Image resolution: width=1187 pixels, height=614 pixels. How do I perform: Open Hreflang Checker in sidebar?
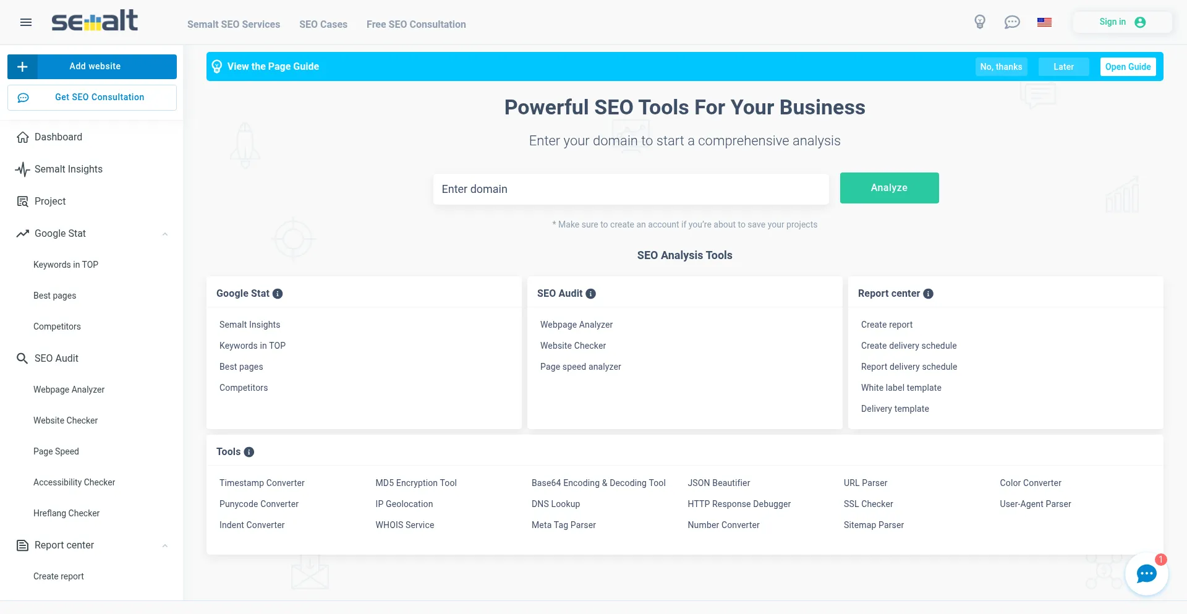66,513
